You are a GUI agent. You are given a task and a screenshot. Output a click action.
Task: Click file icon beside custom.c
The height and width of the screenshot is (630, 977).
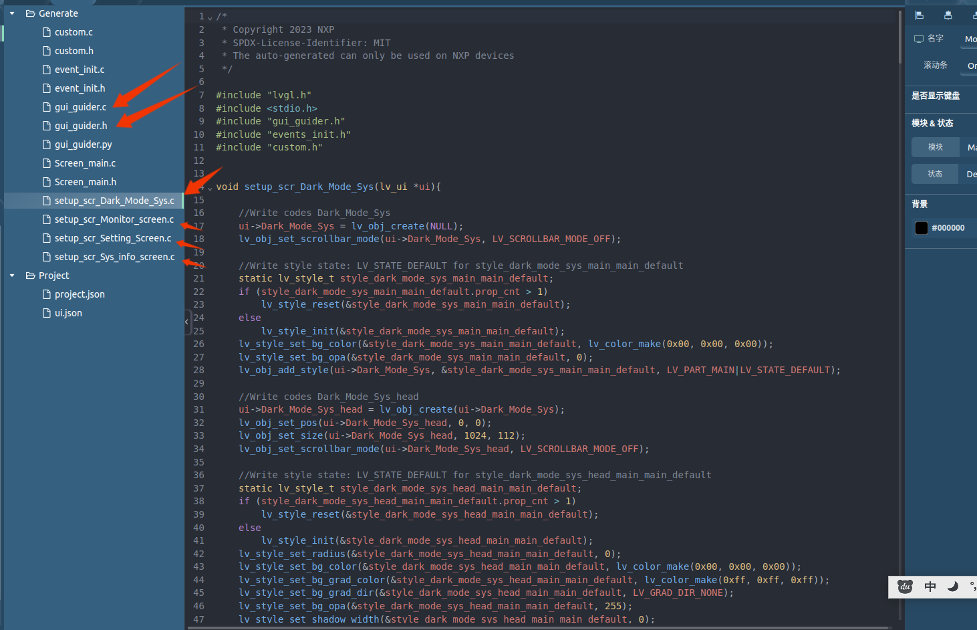(x=47, y=32)
